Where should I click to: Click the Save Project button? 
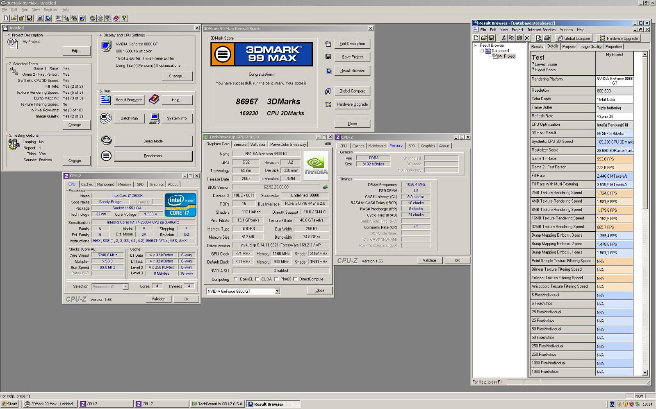[352, 57]
